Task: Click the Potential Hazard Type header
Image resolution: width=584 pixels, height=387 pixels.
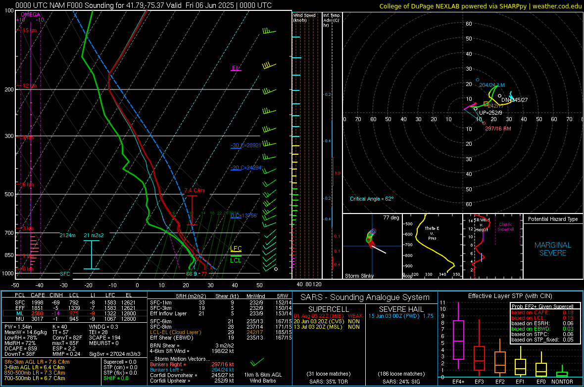Action: 553,219
